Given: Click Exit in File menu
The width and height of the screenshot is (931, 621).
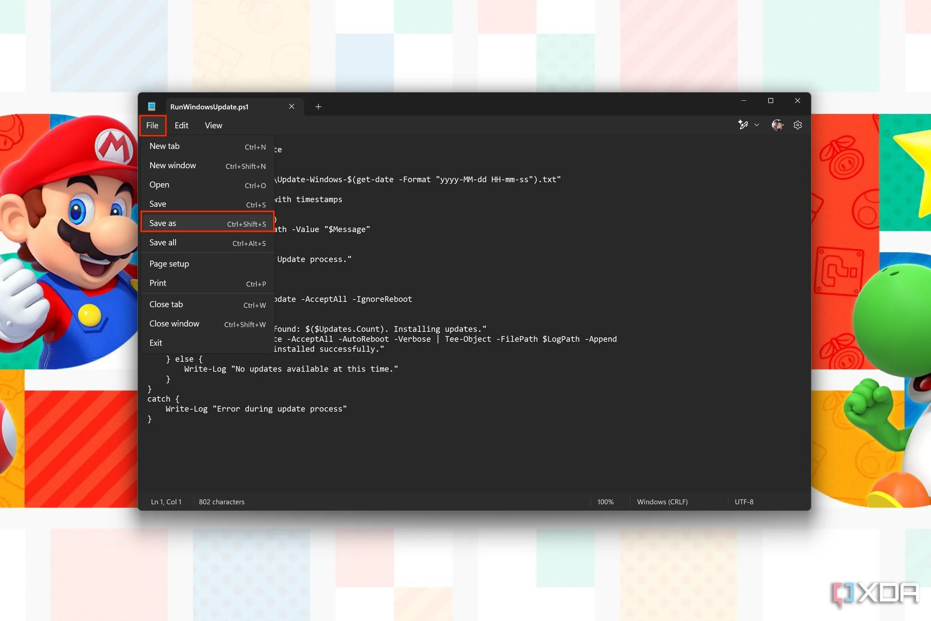Looking at the screenshot, I should pos(207,342).
